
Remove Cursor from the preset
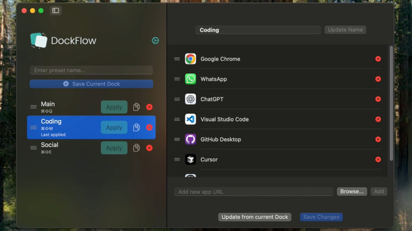(378, 160)
